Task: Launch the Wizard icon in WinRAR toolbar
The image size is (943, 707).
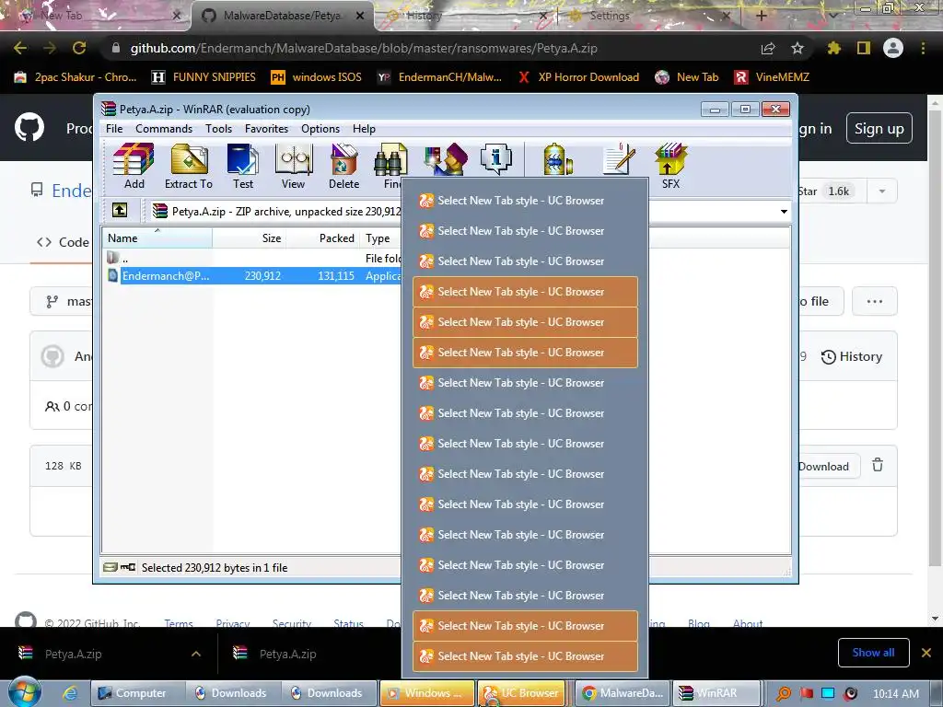Action: [445, 159]
